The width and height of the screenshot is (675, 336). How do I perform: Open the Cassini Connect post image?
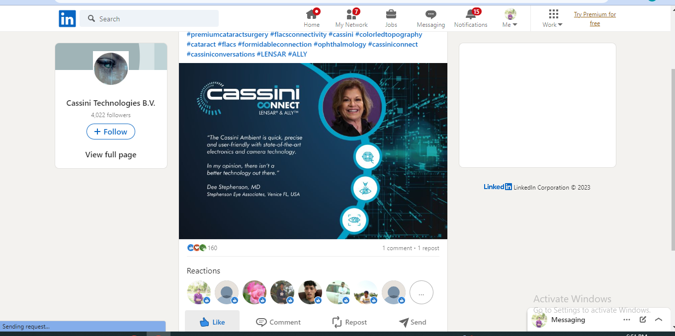[313, 151]
